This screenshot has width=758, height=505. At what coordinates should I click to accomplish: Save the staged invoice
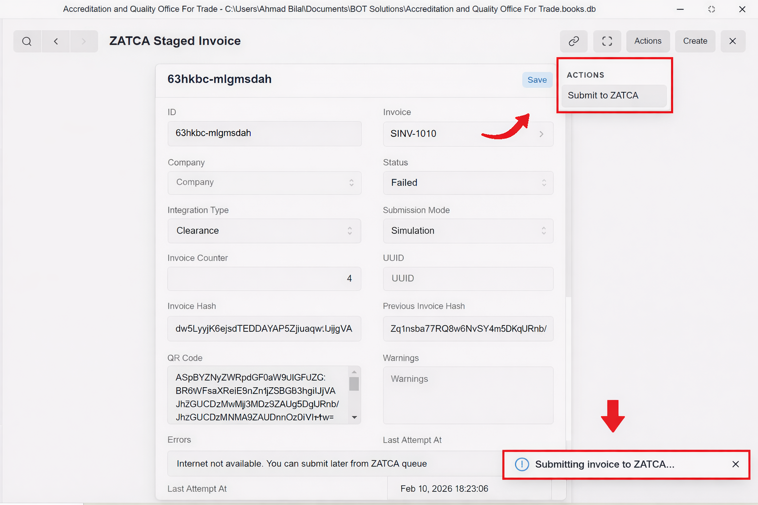click(537, 80)
